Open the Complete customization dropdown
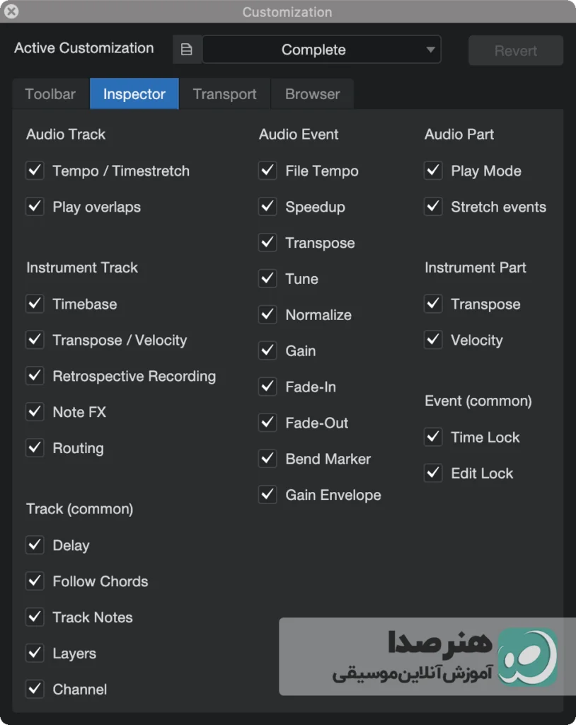The height and width of the screenshot is (725, 576). click(x=322, y=50)
